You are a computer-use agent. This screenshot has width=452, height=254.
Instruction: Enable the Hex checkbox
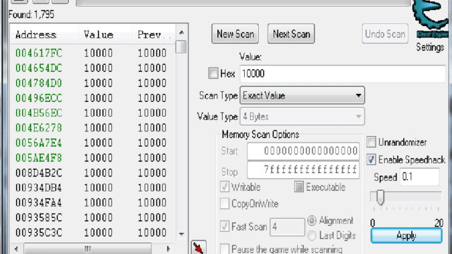click(x=213, y=73)
